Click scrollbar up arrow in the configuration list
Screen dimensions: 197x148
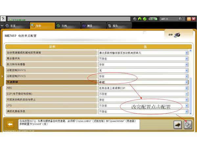pos(190,51)
